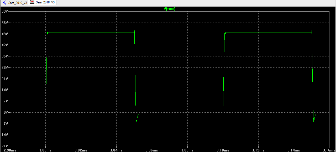The height and width of the screenshot is (152, 336).
Task: Click the -14V vertical axis label
Action: click(5, 135)
